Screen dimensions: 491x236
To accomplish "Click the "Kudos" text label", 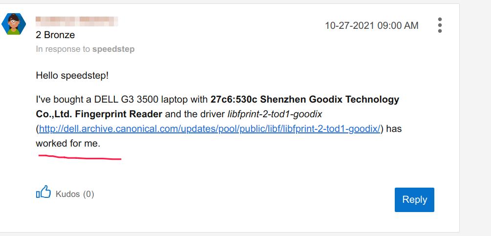I will pyautogui.click(x=67, y=194).
